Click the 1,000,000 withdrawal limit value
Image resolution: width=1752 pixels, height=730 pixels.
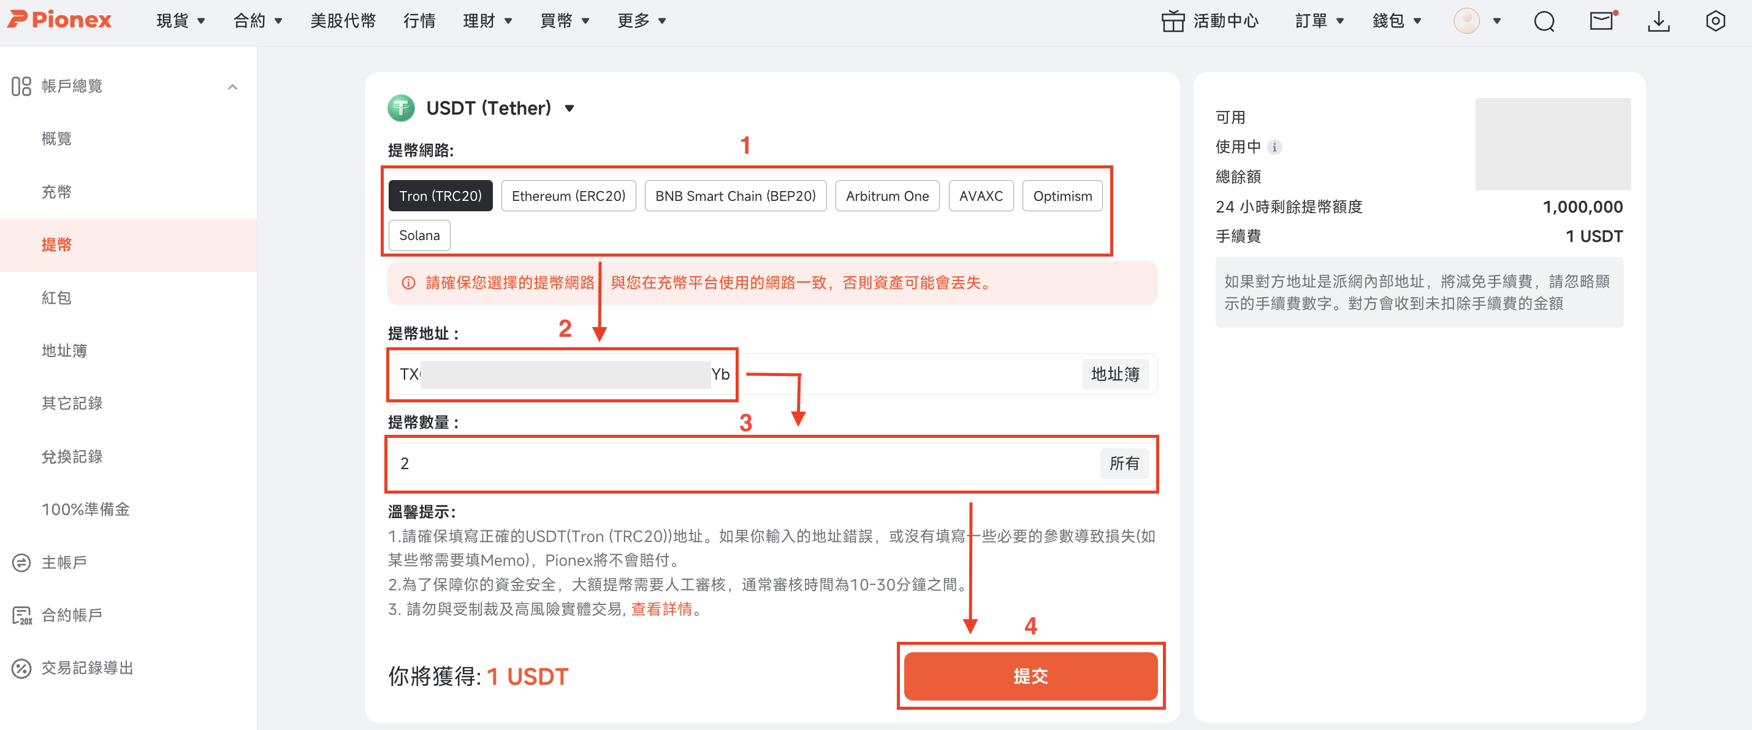(x=1582, y=206)
